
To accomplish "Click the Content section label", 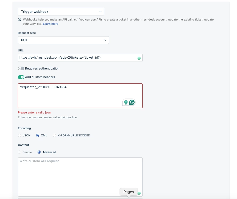I will (x=23, y=145).
